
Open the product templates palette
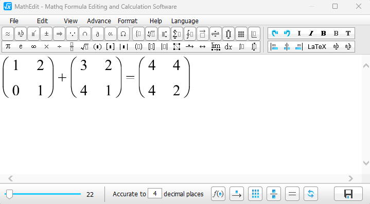(228, 34)
